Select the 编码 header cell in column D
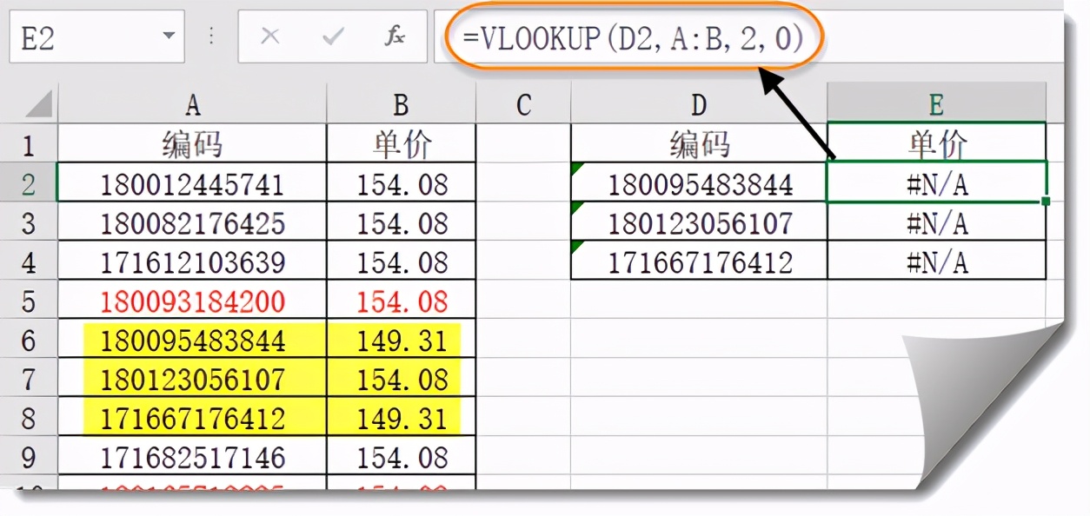1090x516 pixels. pyautogui.click(x=697, y=142)
